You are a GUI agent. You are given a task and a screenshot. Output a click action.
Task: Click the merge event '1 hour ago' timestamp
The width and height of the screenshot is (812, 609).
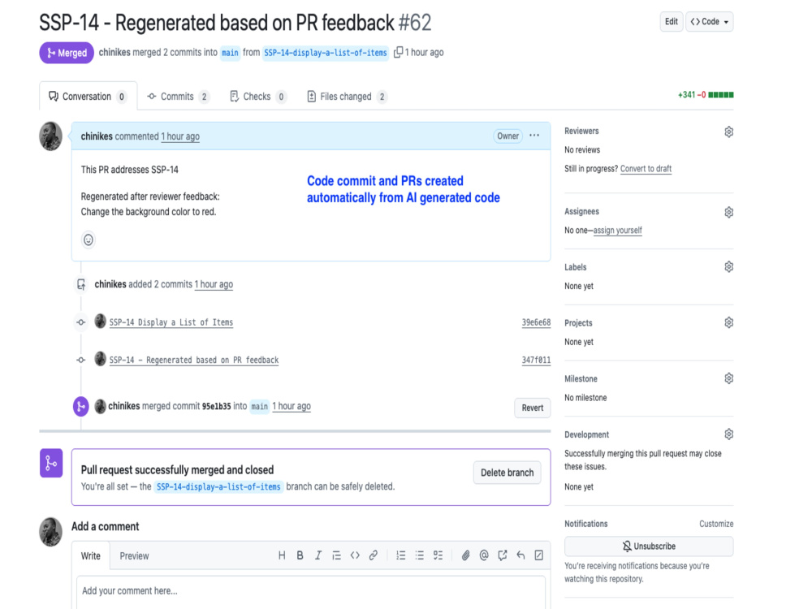(292, 406)
